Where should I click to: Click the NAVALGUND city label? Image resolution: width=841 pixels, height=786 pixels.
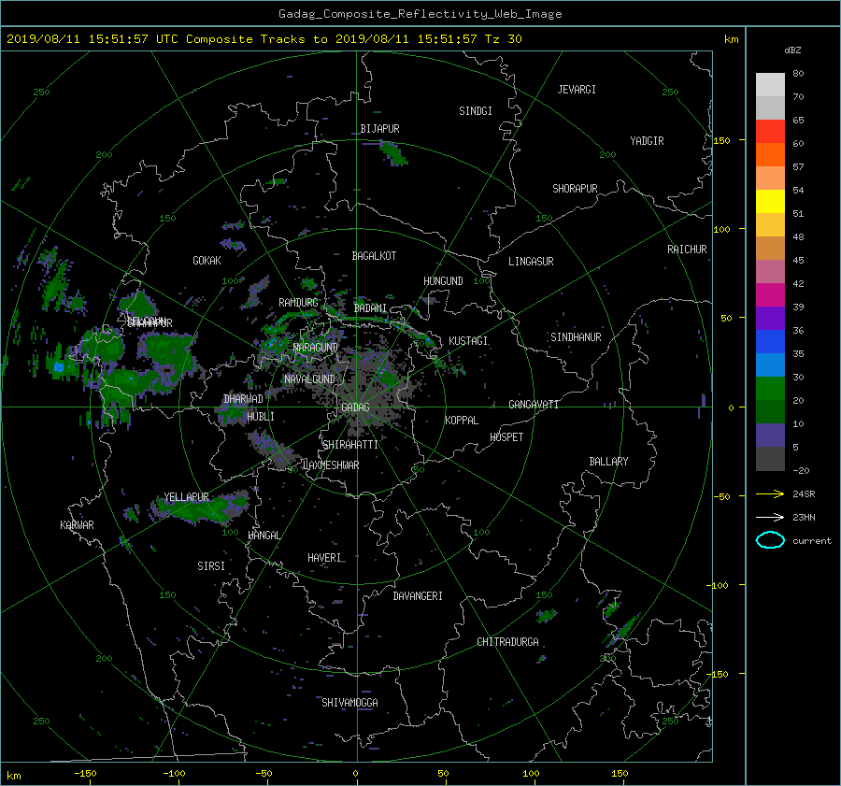(x=309, y=379)
